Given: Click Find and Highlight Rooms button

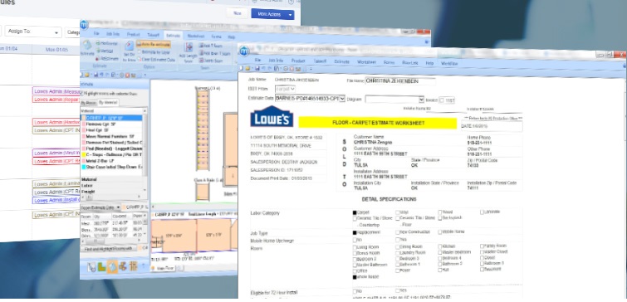Looking at the screenshot, I should 109,249.
